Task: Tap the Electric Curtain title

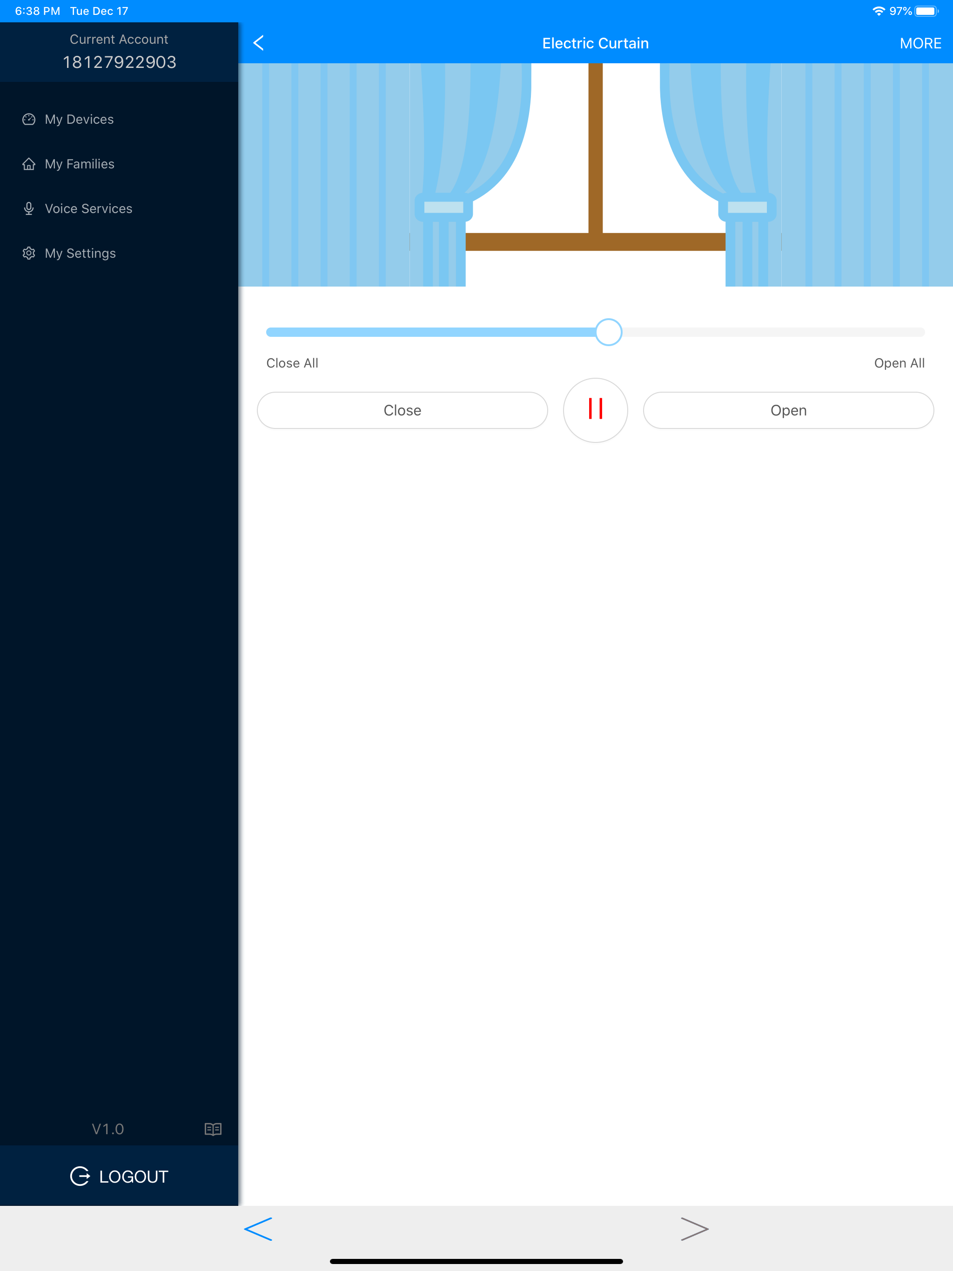Action: pyautogui.click(x=596, y=43)
